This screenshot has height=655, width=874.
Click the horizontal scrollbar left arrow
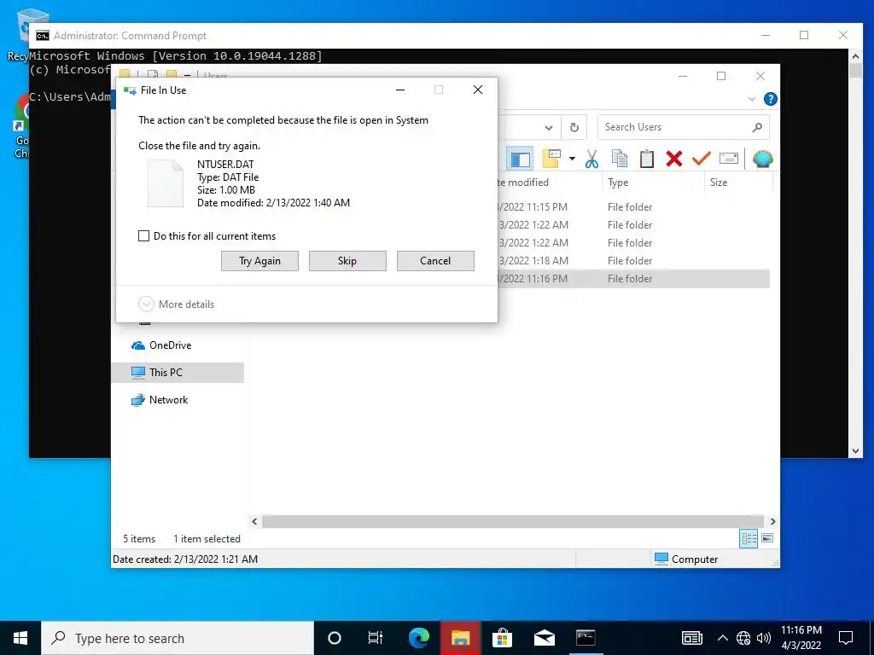[x=254, y=521]
